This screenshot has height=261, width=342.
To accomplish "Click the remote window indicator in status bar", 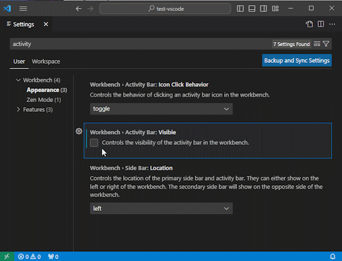I will 6,256.
